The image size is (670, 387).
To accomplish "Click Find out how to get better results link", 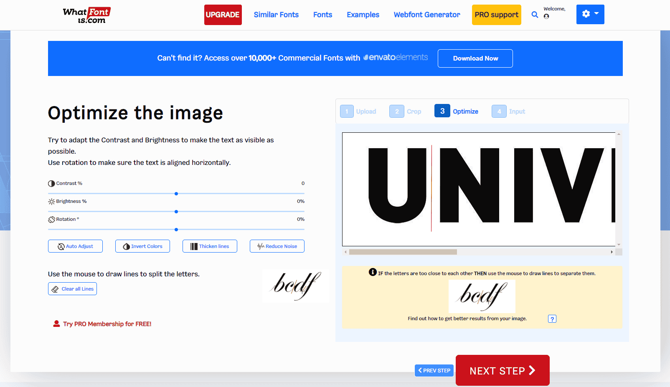I will 467,319.
